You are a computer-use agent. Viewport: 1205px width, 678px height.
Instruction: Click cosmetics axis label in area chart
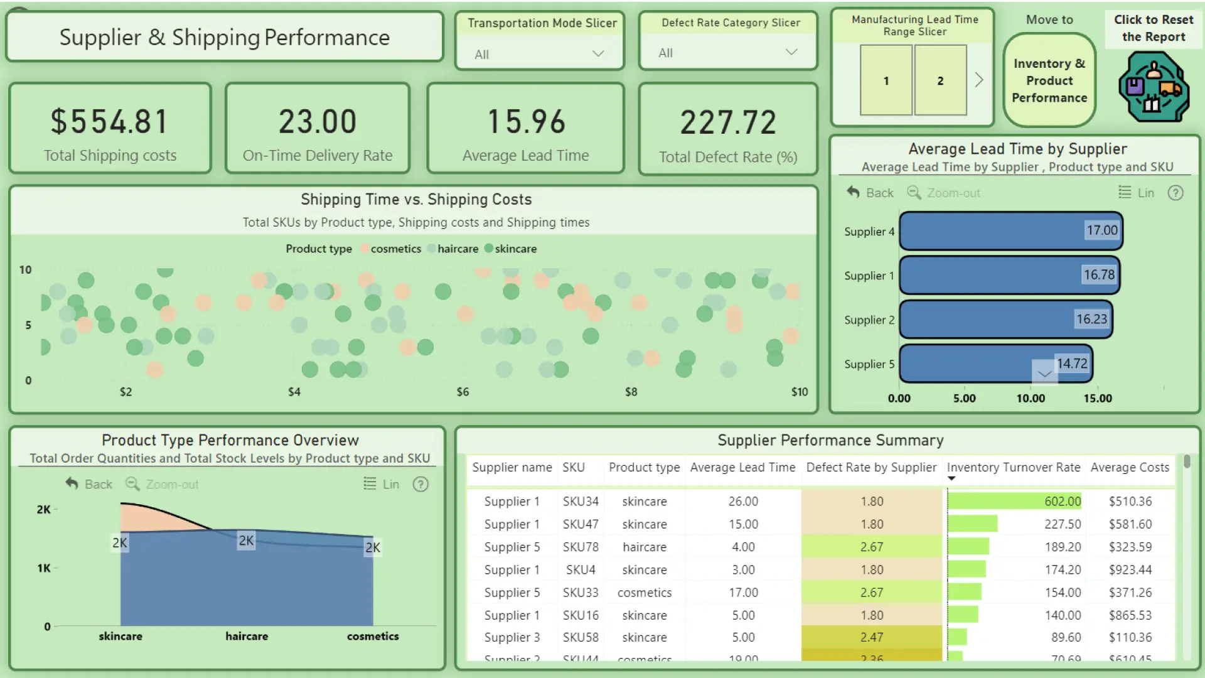[373, 636]
